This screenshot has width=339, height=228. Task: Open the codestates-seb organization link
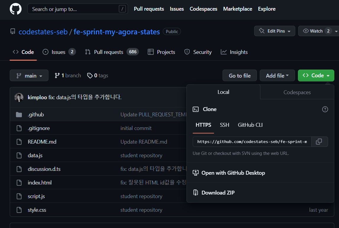click(x=43, y=32)
